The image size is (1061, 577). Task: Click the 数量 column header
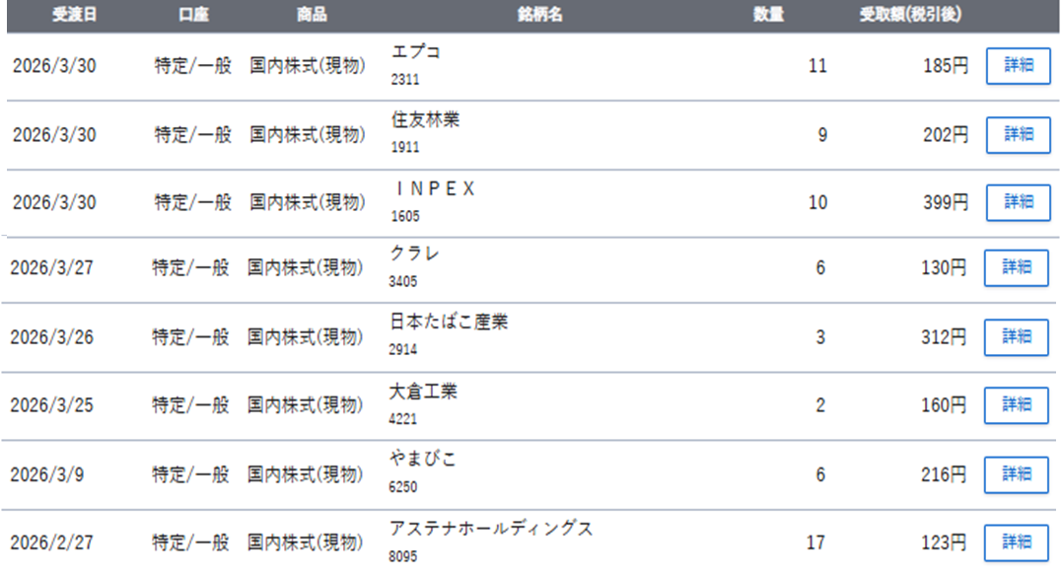[x=769, y=15]
